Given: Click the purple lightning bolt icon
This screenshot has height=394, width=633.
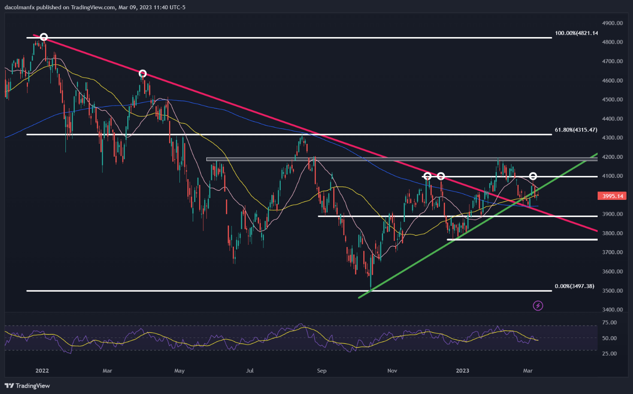Looking at the screenshot, I should coord(538,305).
